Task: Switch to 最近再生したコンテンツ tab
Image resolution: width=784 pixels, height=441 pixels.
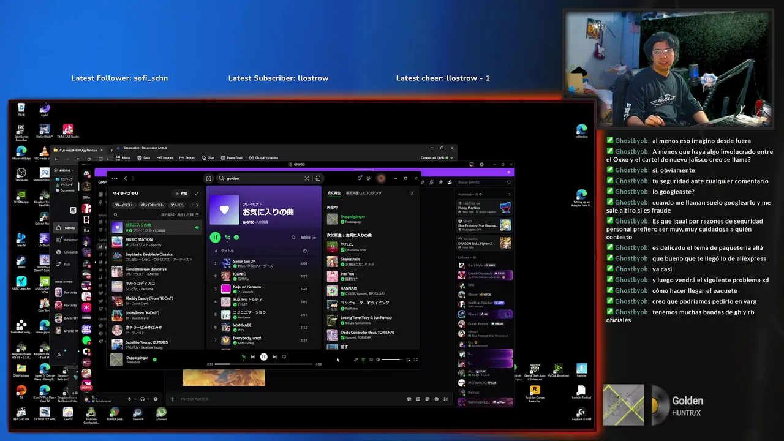Action: [x=364, y=193]
